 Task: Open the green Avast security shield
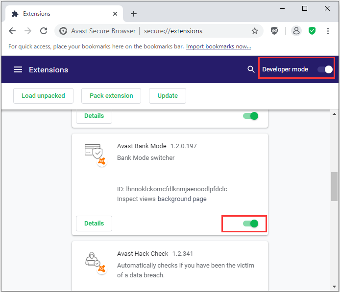(312, 31)
